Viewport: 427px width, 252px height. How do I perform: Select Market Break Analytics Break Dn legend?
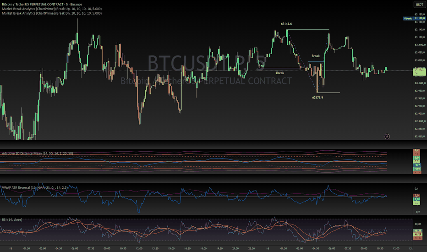[52, 13]
